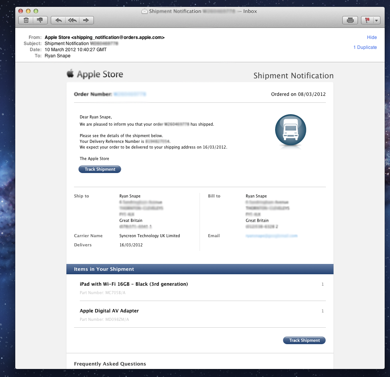Click the lower Track Shipment button
Image resolution: width=390 pixels, height=377 pixels.
pos(304,340)
